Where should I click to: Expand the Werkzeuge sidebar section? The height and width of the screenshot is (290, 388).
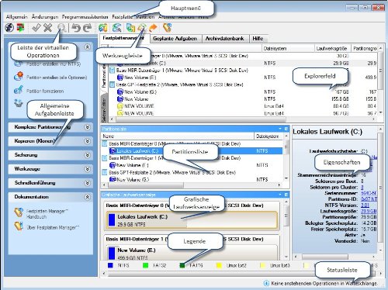tap(88, 169)
